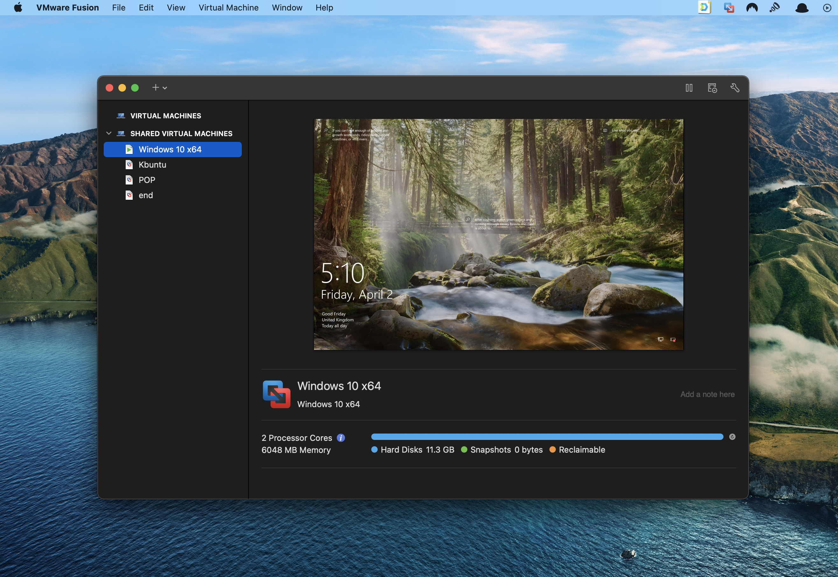Collapse the Shared Virtual Machines section

pyautogui.click(x=109, y=133)
